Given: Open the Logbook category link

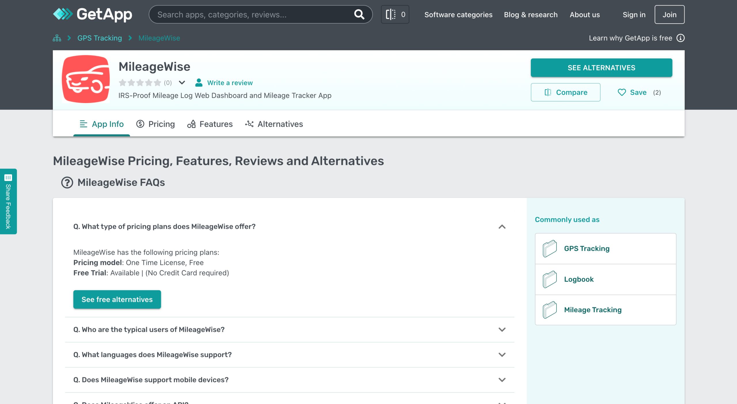Looking at the screenshot, I should tap(579, 279).
